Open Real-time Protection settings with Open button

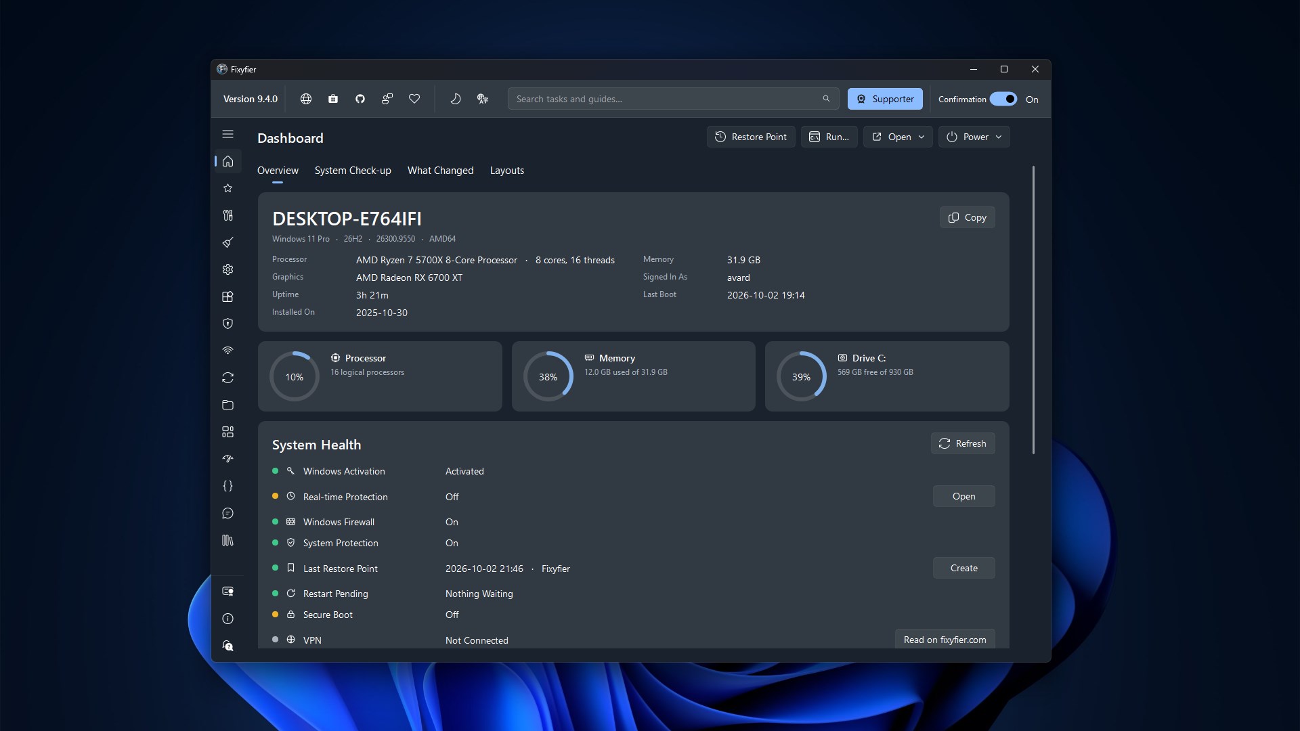click(x=964, y=496)
